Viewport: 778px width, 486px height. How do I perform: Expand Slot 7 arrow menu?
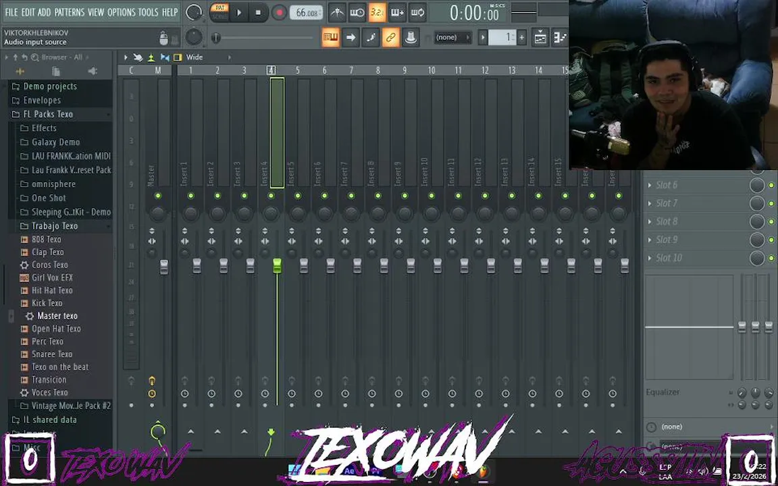tap(650, 203)
